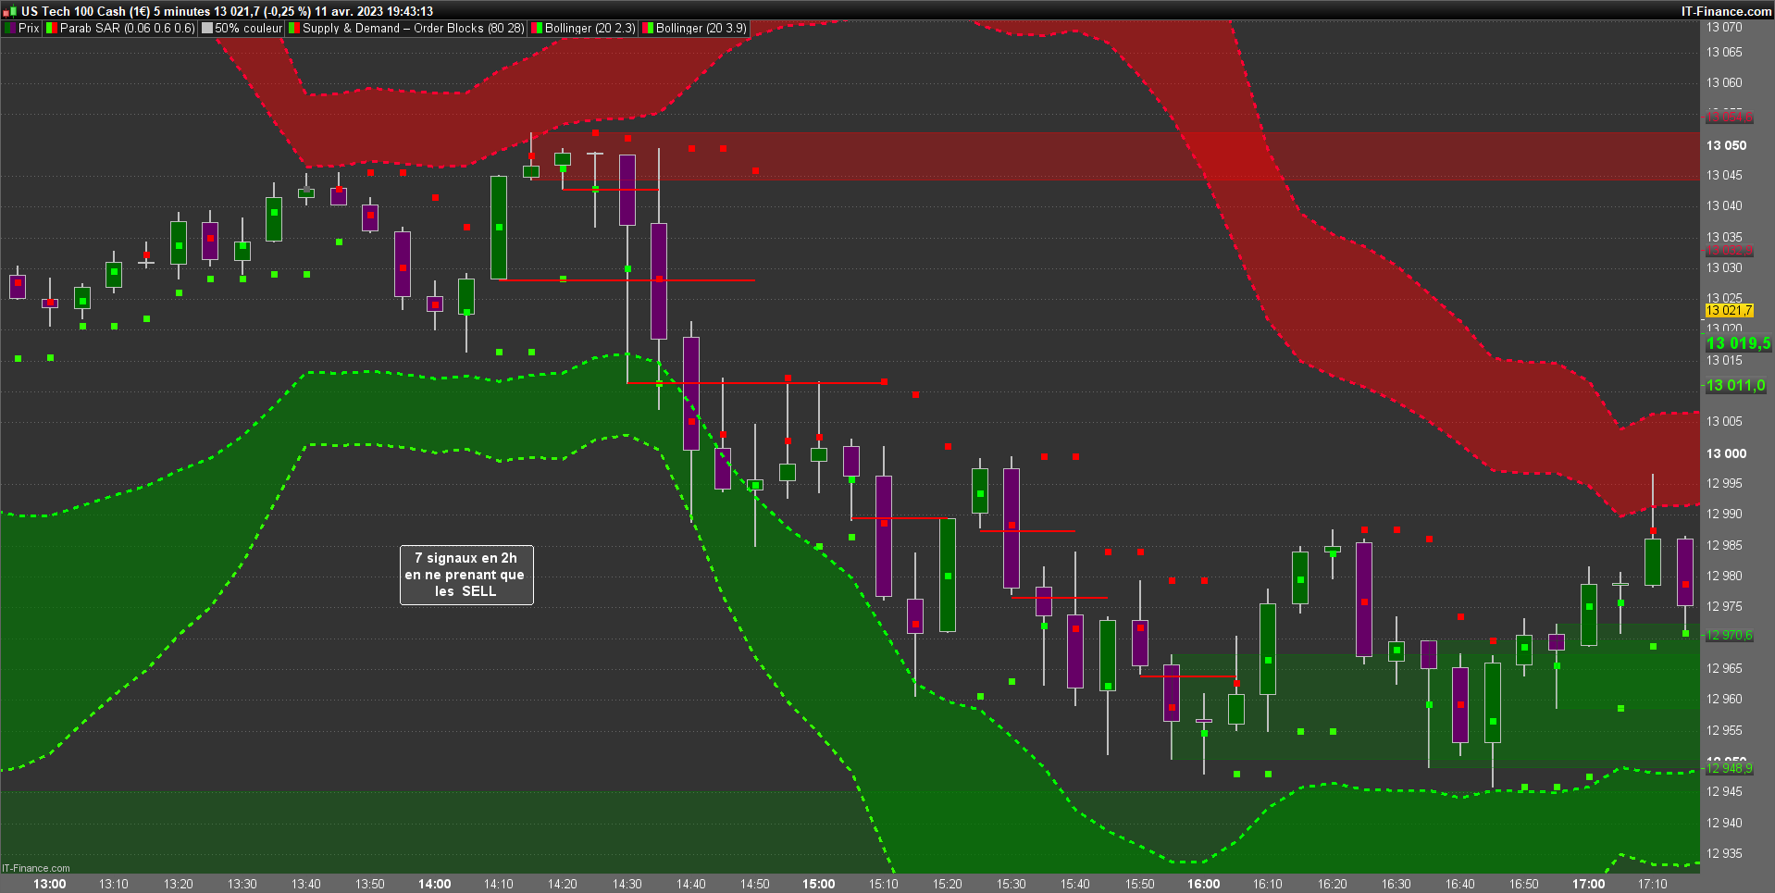Open Bollinger (20 2.3) indicator settings
Image resolution: width=1775 pixels, height=893 pixels.
pyautogui.click(x=590, y=29)
